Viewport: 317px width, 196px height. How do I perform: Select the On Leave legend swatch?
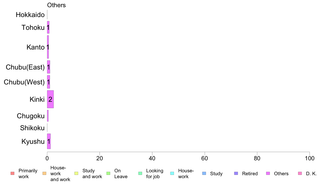108,173
